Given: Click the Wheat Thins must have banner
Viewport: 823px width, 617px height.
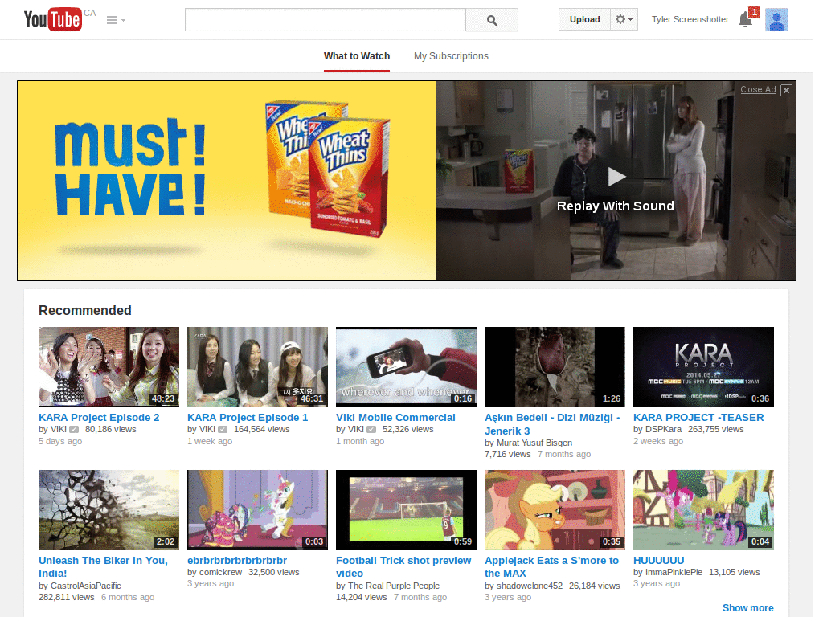Looking at the screenshot, I should pos(227,181).
